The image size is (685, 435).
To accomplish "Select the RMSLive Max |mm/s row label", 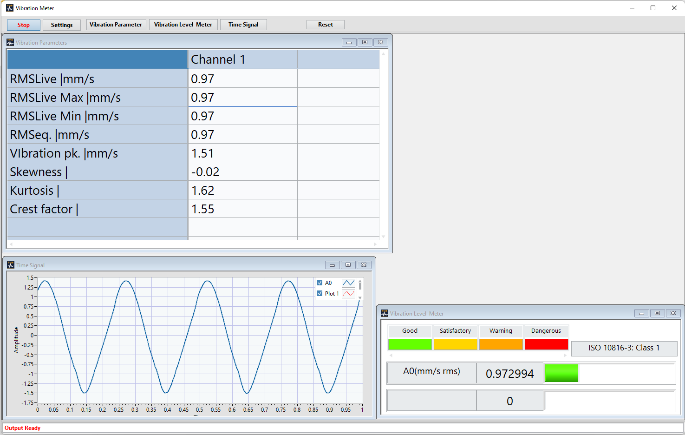I will point(98,97).
